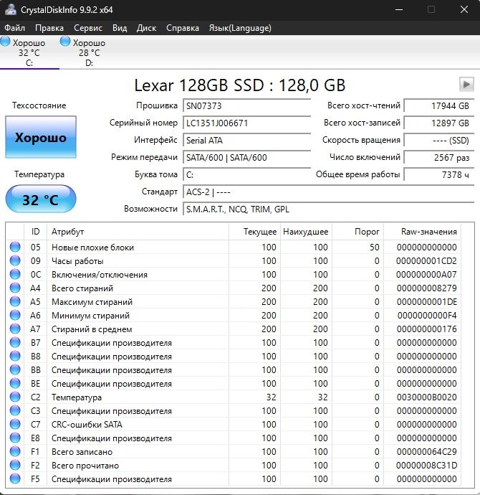The height and width of the screenshot is (495, 480).
Task: Open the Сервис menu
Action: (x=88, y=28)
